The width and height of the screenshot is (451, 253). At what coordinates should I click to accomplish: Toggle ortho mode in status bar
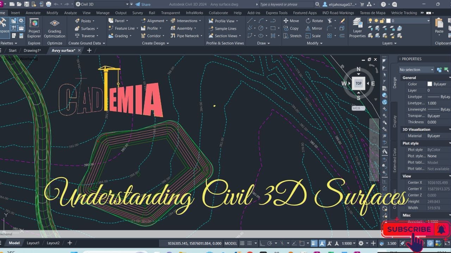click(x=262, y=243)
